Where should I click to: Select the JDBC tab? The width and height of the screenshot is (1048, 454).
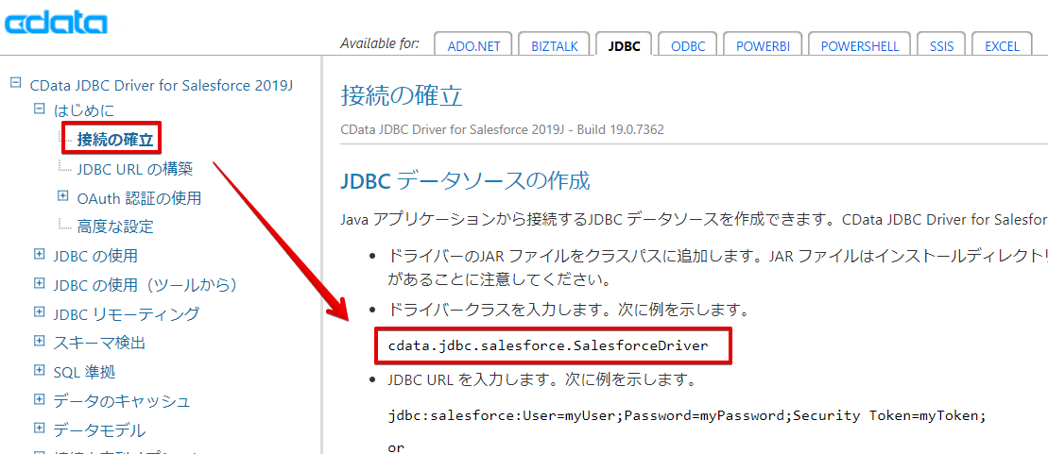(x=625, y=44)
